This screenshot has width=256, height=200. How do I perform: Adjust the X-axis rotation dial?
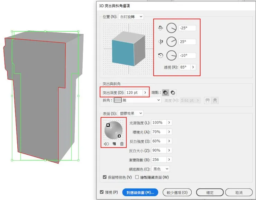pyautogui.click(x=172, y=28)
